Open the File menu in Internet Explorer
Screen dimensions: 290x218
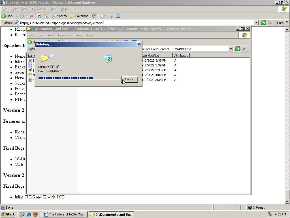[5, 9]
